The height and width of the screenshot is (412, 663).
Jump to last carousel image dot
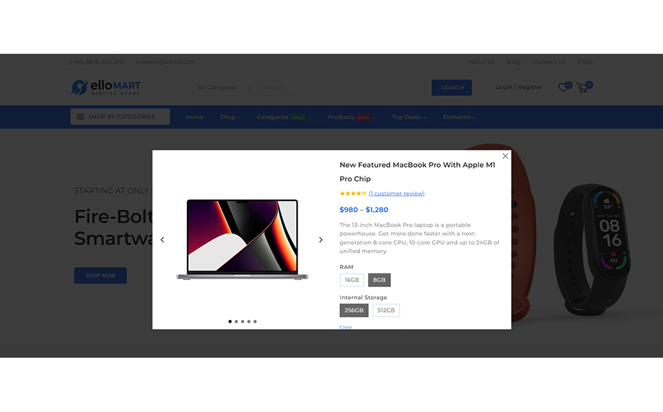pyautogui.click(x=255, y=321)
